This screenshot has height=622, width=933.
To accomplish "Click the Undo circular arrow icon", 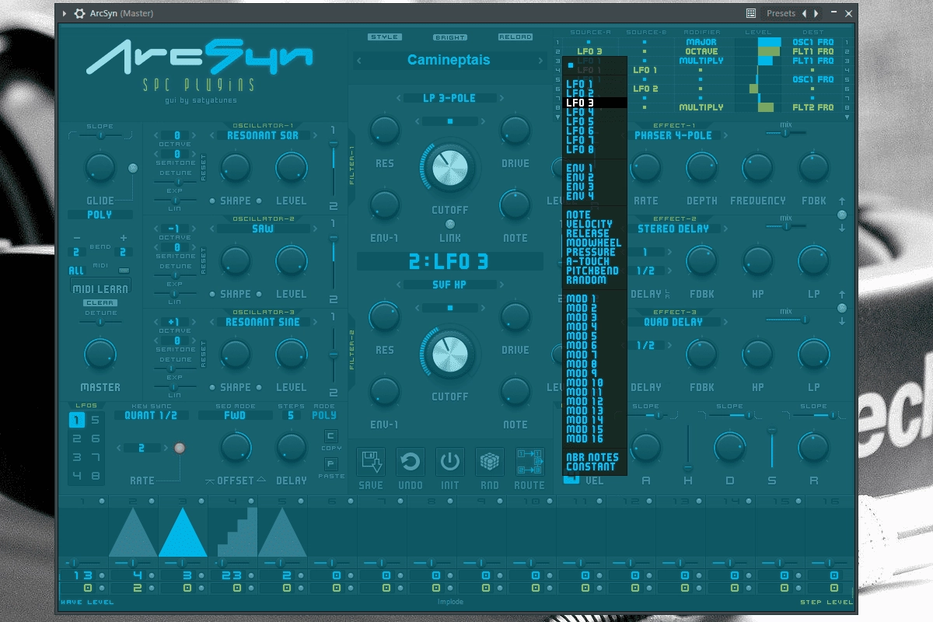I will pyautogui.click(x=411, y=463).
